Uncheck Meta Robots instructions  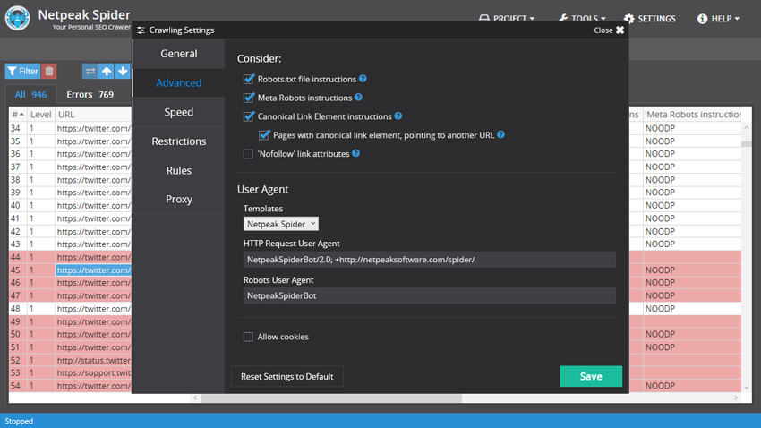click(x=249, y=98)
